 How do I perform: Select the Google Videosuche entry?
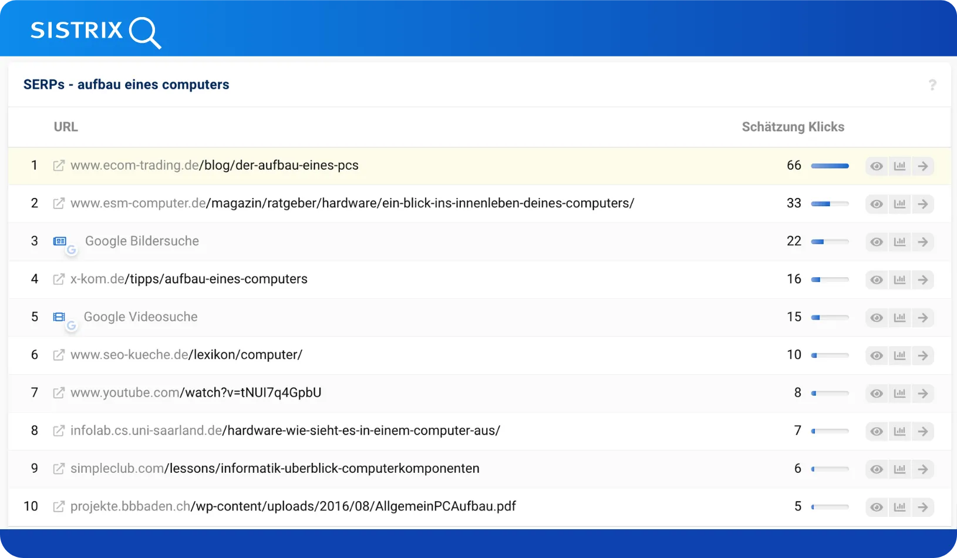(141, 317)
